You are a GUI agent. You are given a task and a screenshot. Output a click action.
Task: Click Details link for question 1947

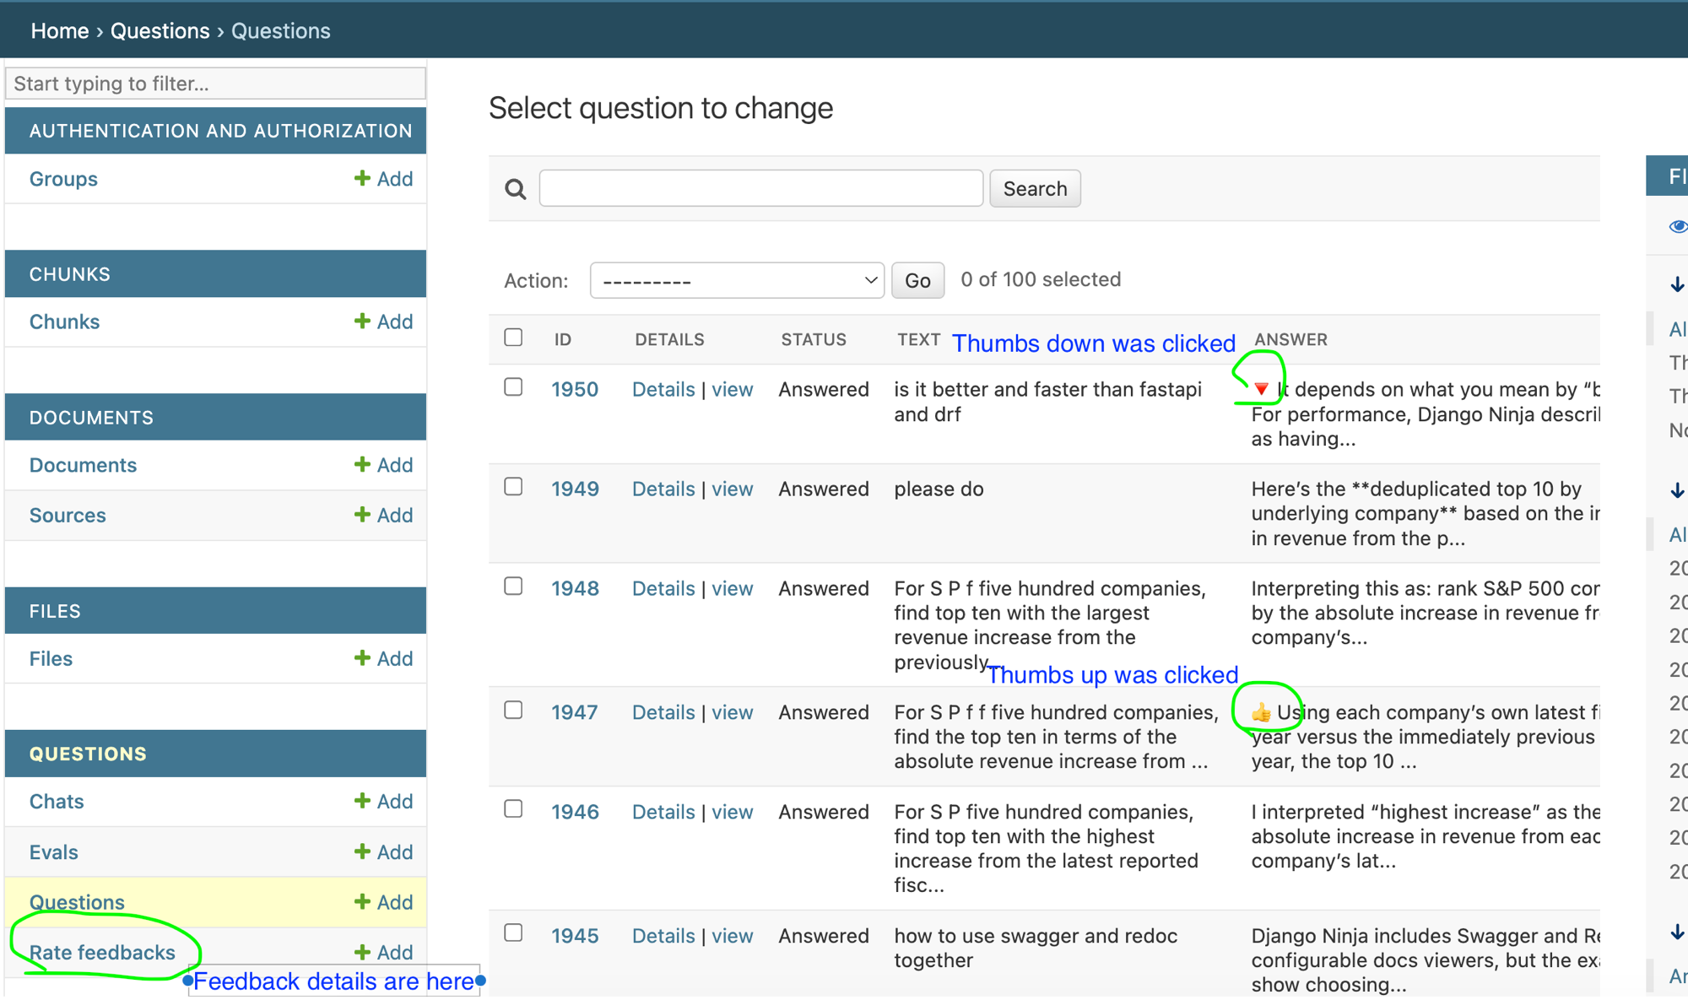pyautogui.click(x=663, y=712)
